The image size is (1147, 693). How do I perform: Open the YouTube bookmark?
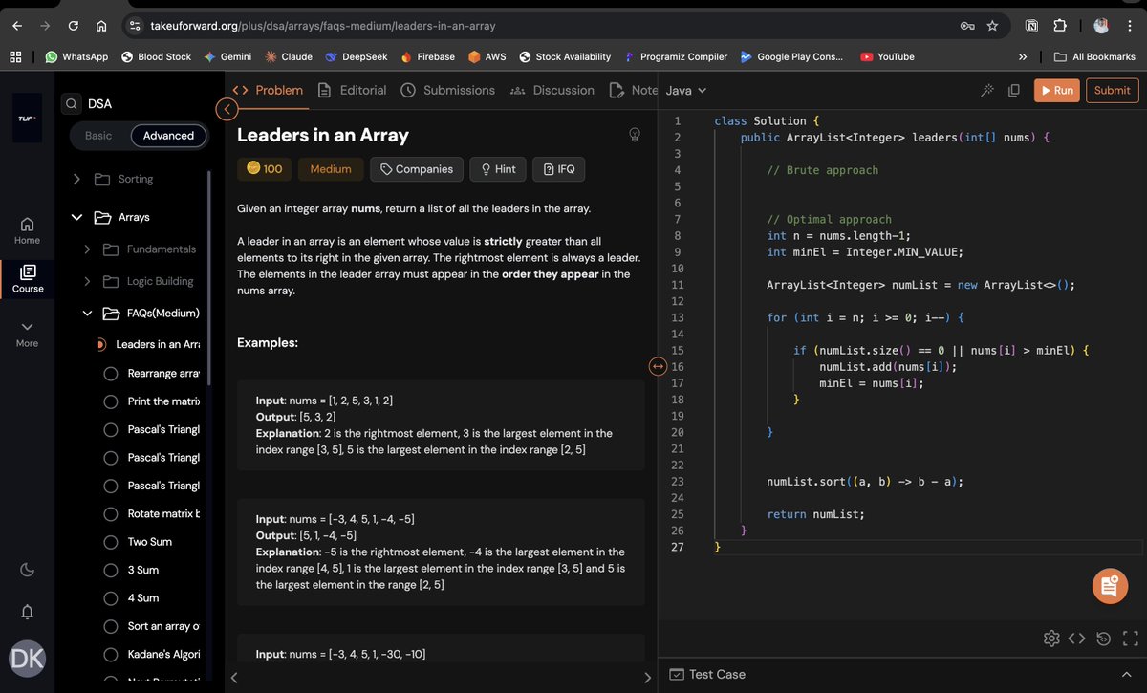point(888,56)
